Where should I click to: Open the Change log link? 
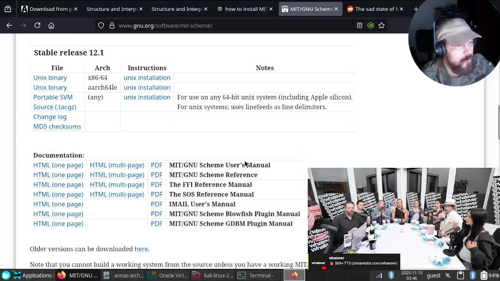click(50, 117)
